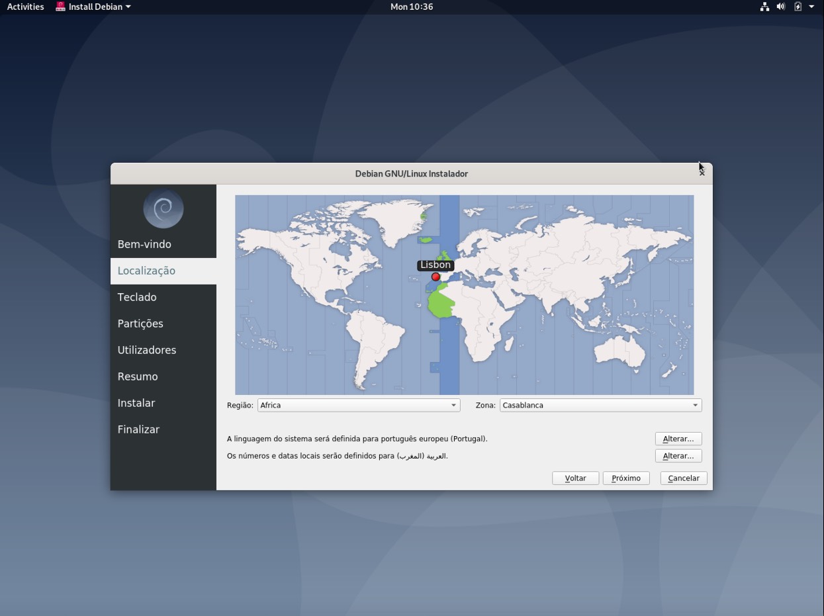Click the volume icon in system tray
Image resolution: width=824 pixels, height=616 pixels.
[781, 7]
